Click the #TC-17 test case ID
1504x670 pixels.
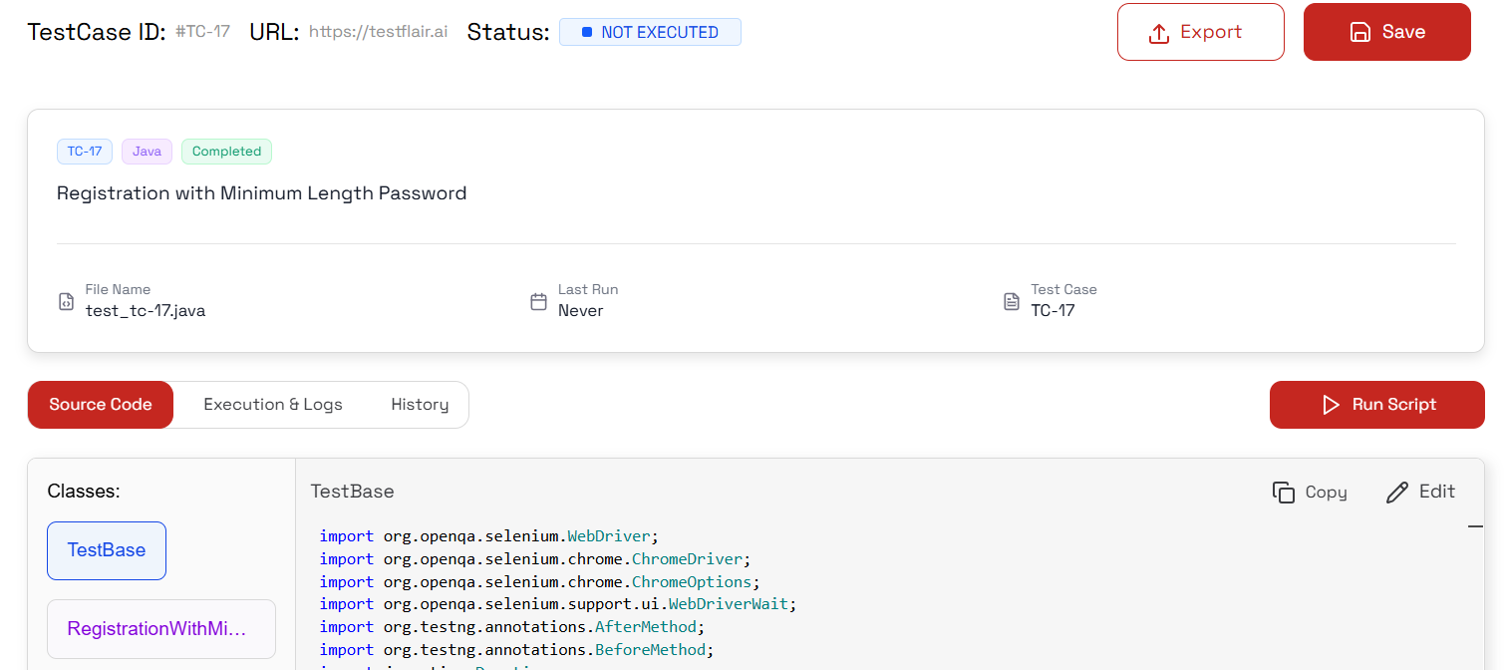[x=202, y=32]
